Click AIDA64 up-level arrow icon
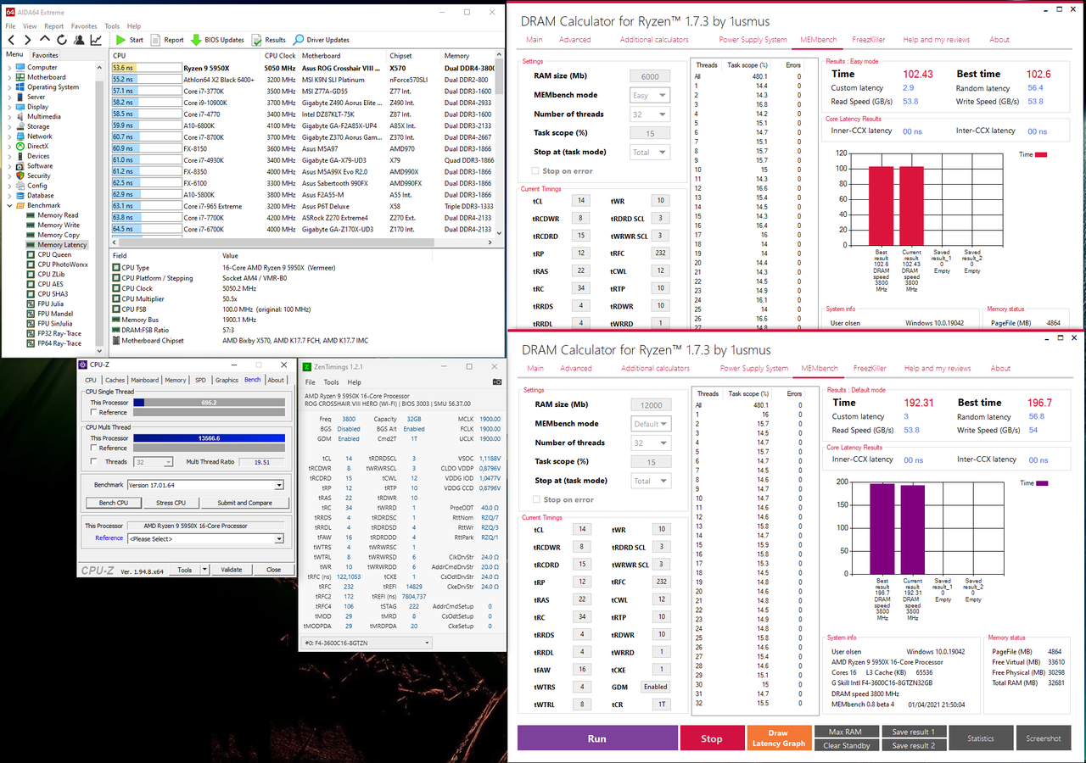 (x=46, y=40)
